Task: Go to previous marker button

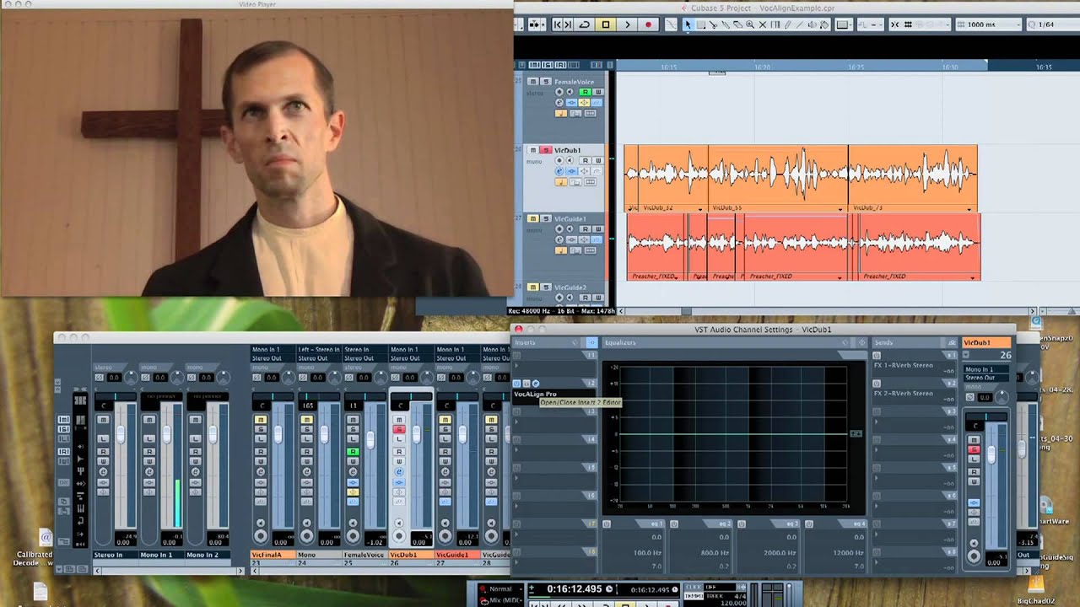Action: 557,24
